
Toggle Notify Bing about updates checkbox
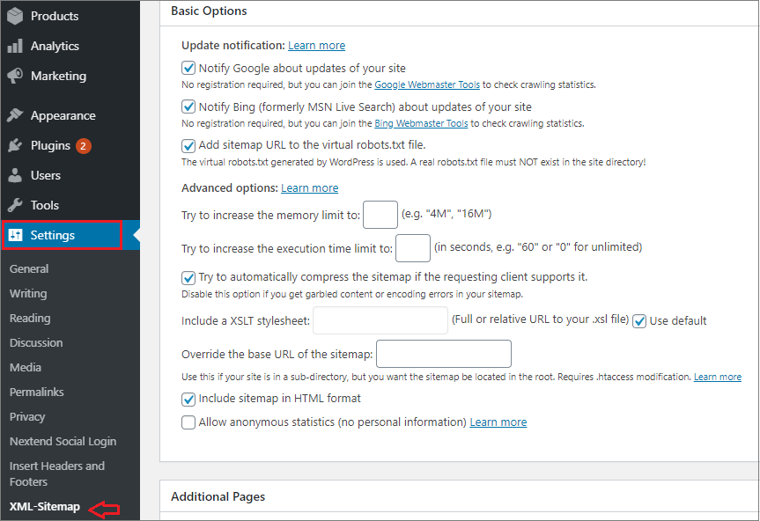(188, 106)
